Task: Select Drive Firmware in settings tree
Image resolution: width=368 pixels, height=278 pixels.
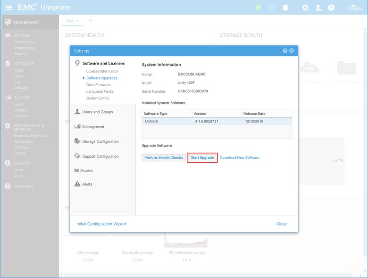Action: 98,85
